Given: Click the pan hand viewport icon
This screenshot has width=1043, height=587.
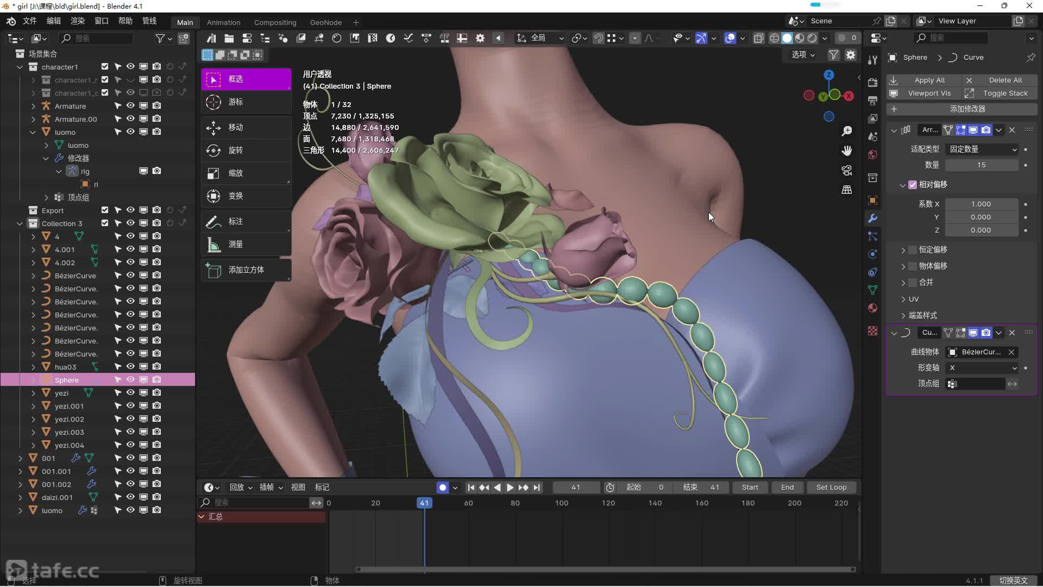Looking at the screenshot, I should tap(846, 151).
